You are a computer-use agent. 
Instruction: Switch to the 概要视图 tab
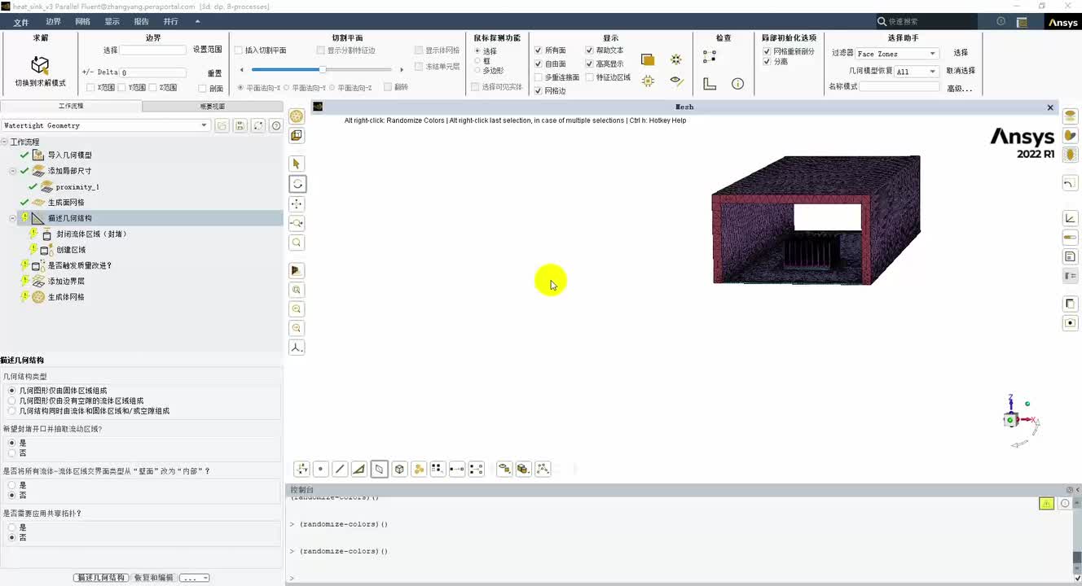tap(213, 107)
